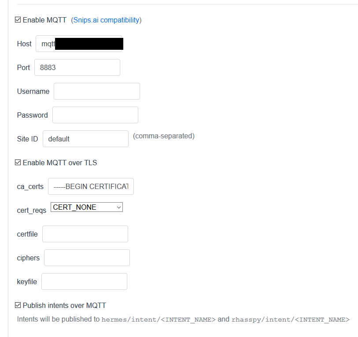Image resolution: width=358 pixels, height=337 pixels.
Task: Click the hermes/intent/<INTENT_NAME> topic text
Action: pos(159,319)
